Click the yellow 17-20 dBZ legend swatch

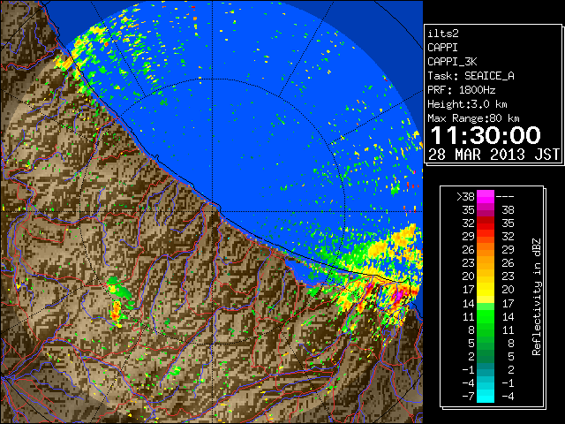coord(486,290)
